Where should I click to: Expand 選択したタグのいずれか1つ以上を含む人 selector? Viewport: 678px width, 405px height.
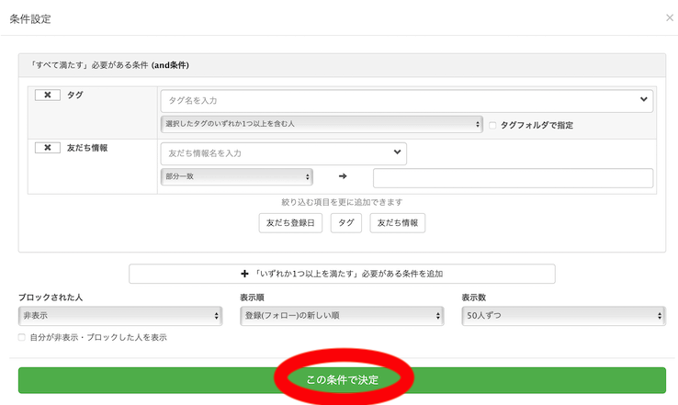[322, 125]
